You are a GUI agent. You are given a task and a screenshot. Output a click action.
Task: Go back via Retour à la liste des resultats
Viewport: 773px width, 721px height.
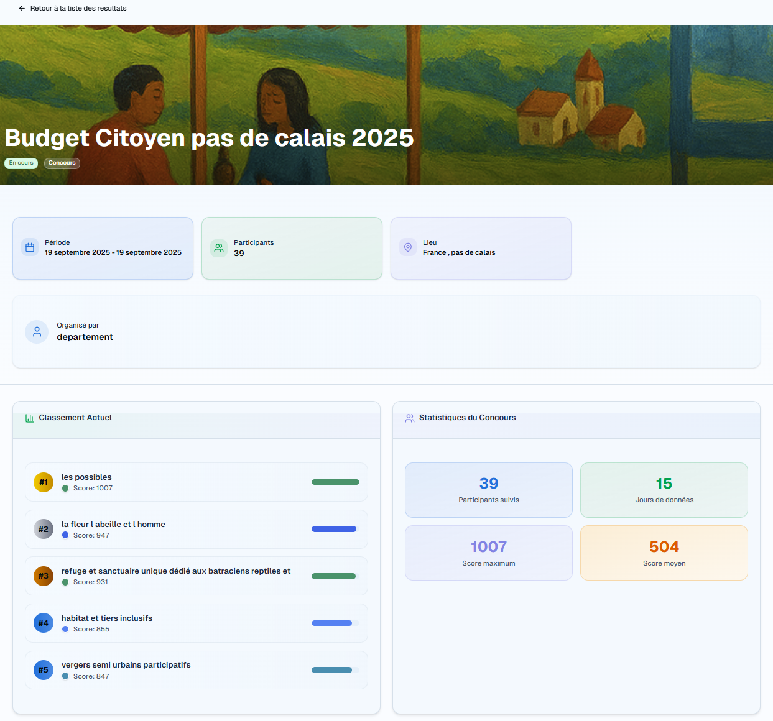pyautogui.click(x=78, y=9)
